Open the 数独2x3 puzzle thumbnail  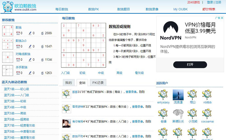tap(8, 44)
